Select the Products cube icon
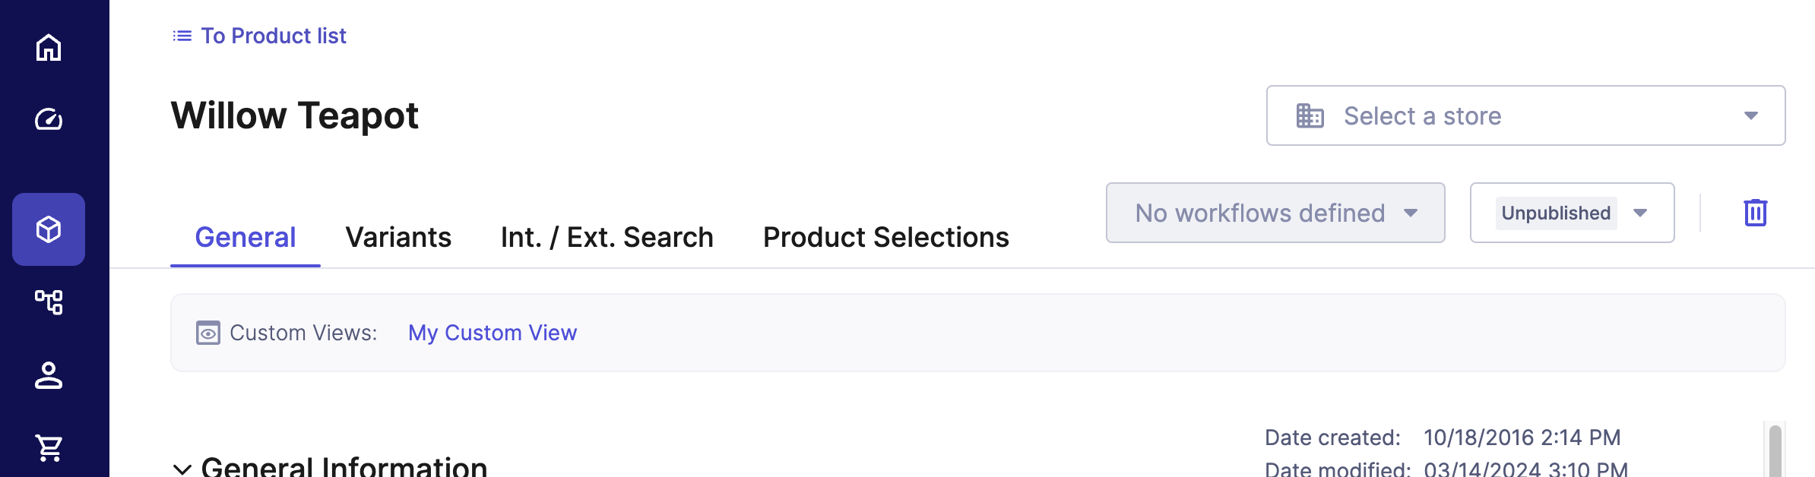 coord(49,229)
